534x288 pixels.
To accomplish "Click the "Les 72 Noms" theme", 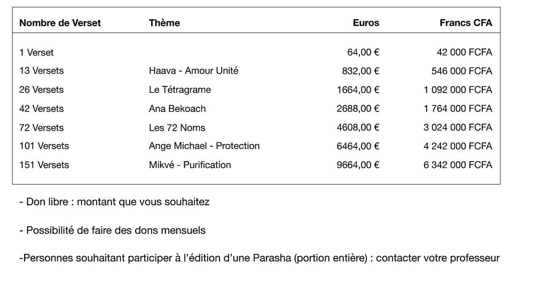I will coord(177,127).
